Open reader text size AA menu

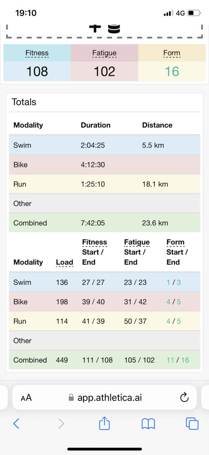26,398
